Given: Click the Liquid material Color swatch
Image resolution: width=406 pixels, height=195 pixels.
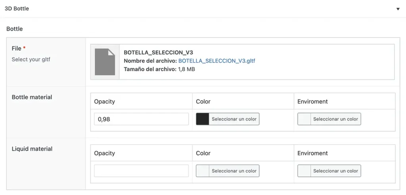Looking at the screenshot, I should 203,171.
